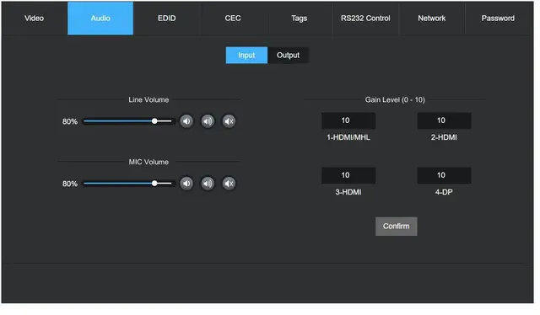Go to the Password tab
The height and width of the screenshot is (315, 540).
pos(498,19)
